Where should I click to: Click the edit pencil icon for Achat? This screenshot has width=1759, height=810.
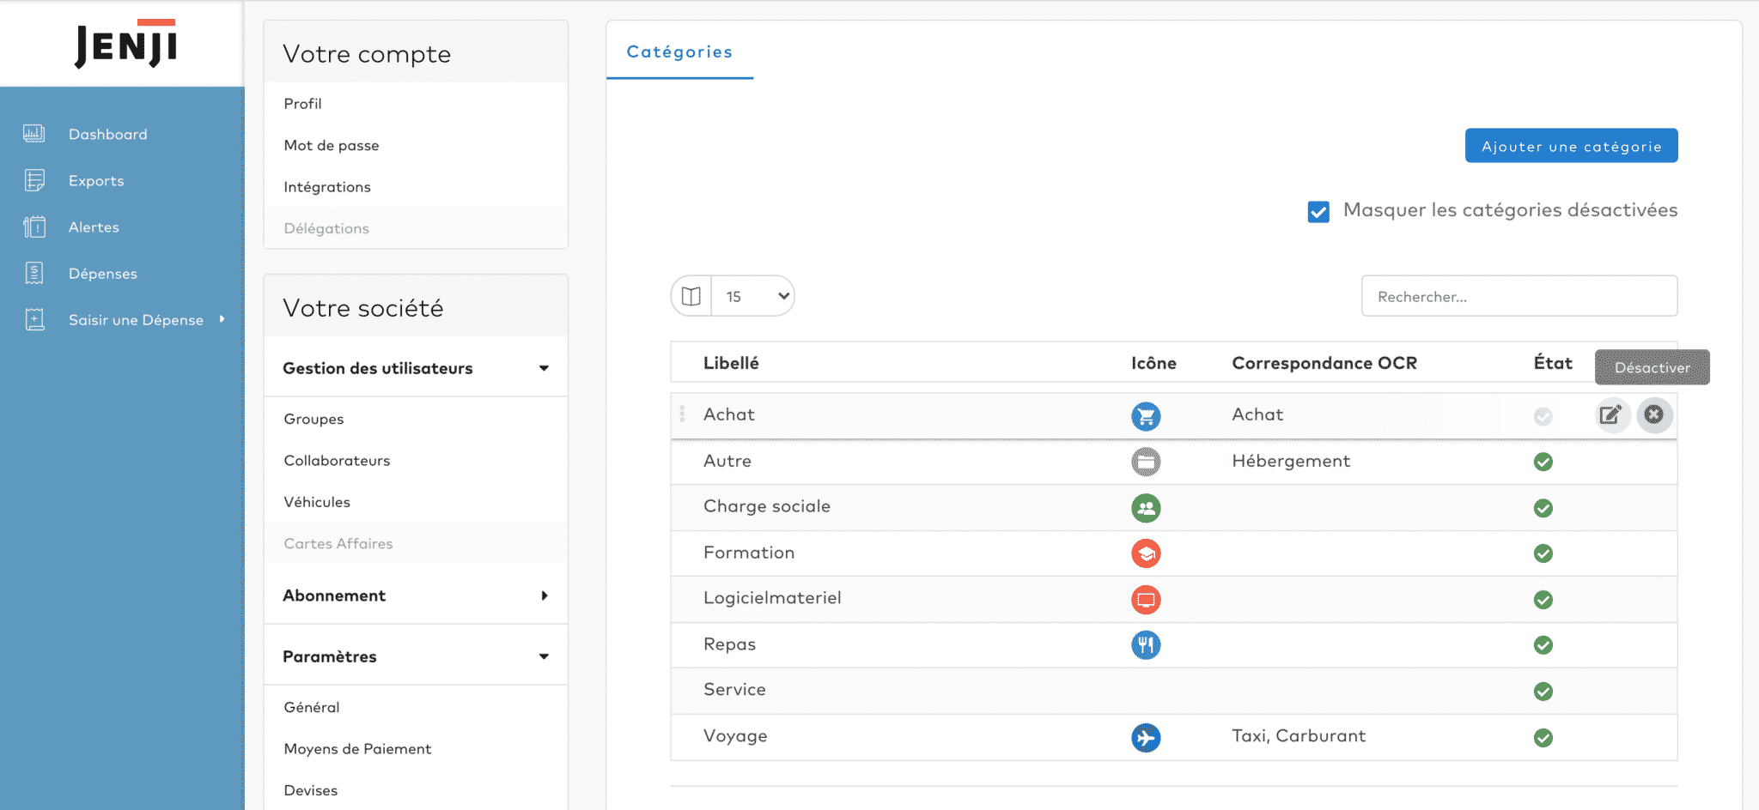1610,415
